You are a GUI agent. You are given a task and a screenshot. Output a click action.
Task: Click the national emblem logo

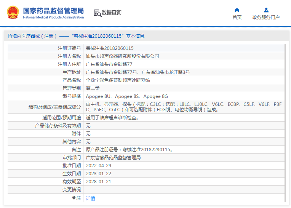(x=13, y=13)
